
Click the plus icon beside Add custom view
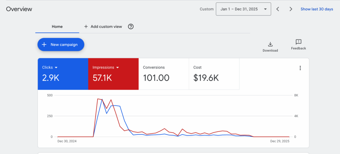click(86, 26)
